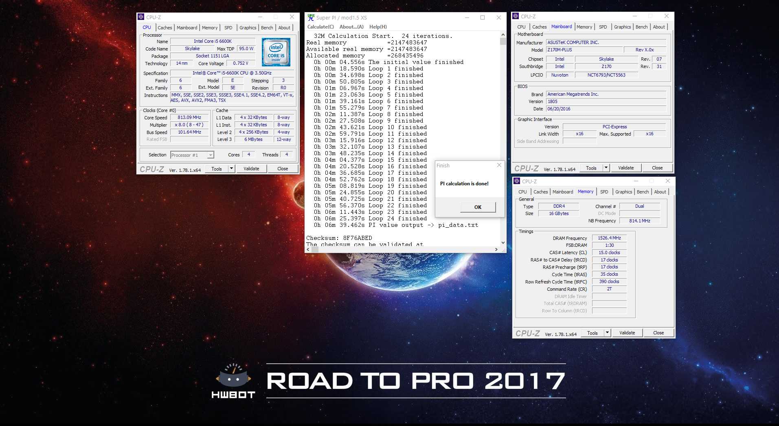Viewport: 779px width, 426px height.
Task: Click the Super PI icon in the title bar
Action: (x=311, y=18)
